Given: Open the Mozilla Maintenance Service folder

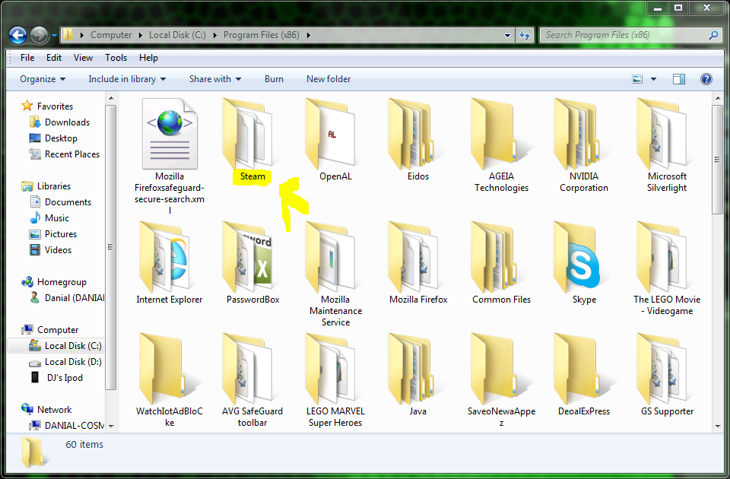Looking at the screenshot, I should (x=335, y=274).
